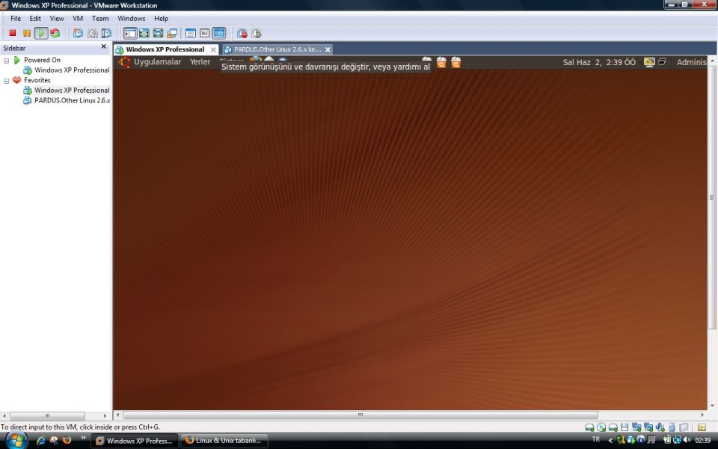Take a snapshot using the toolbar icon
Viewport: 718px width, 449px height.
click(x=78, y=33)
